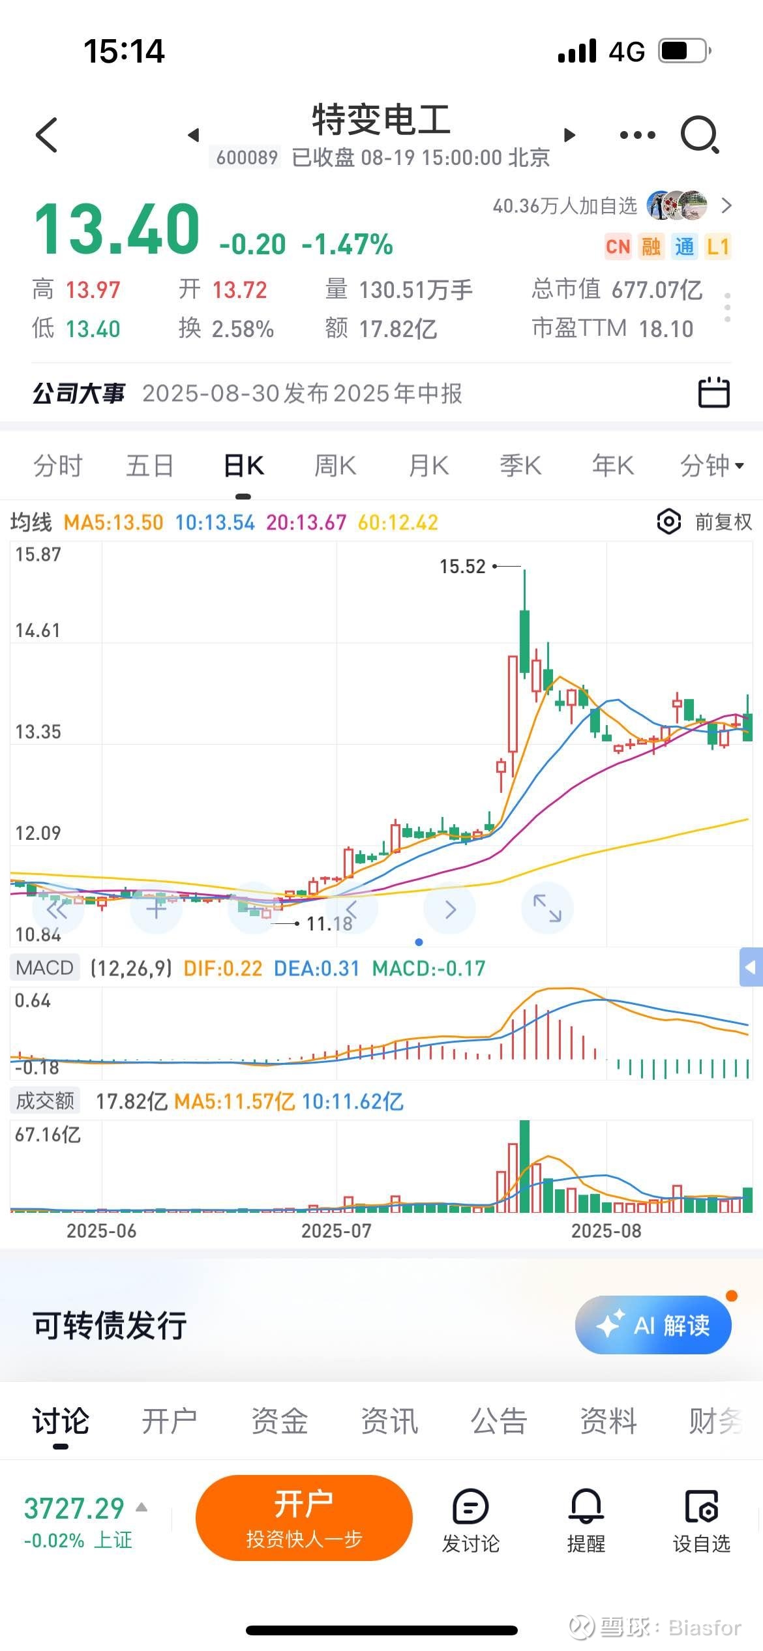Select the 日K chart tab
Viewport: 763px width, 1651px height.
tap(243, 466)
